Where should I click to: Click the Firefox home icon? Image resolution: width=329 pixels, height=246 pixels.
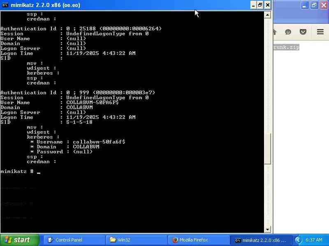pyautogui.click(x=274, y=32)
